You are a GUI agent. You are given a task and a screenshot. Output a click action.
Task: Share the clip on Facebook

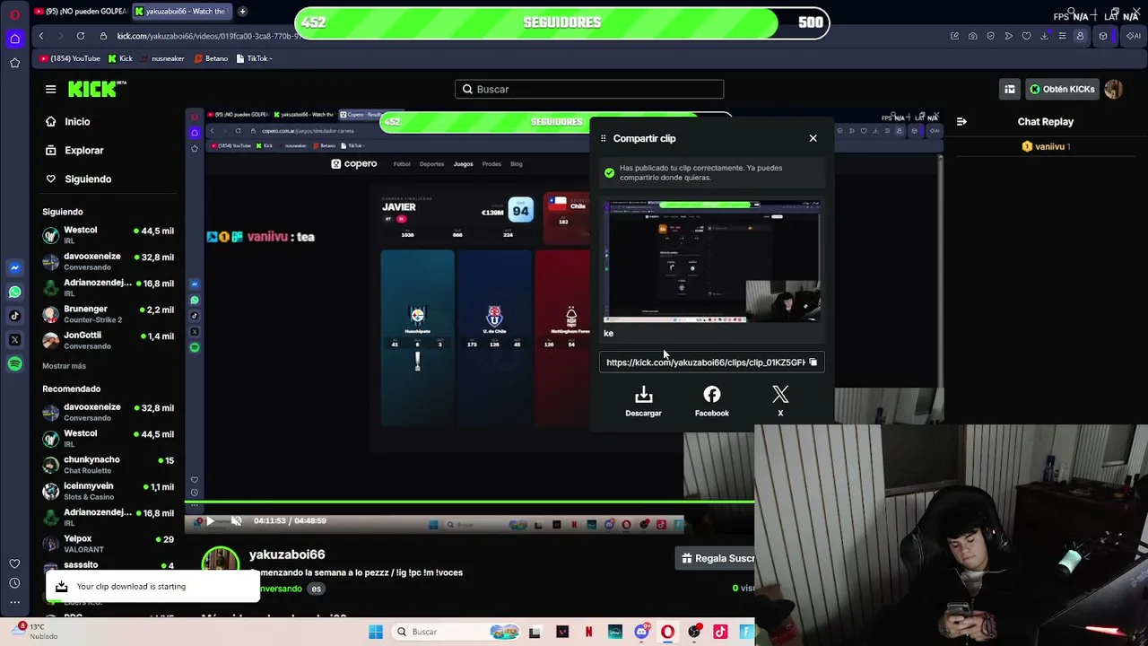click(711, 402)
